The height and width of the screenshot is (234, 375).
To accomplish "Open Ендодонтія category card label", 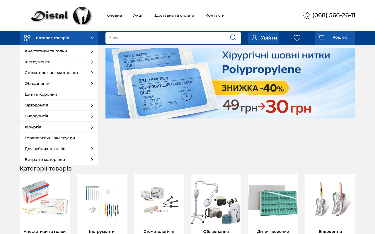I will 330,231.
